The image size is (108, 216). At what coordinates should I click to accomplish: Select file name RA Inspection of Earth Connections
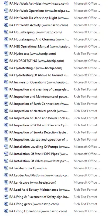tap(39, 104)
